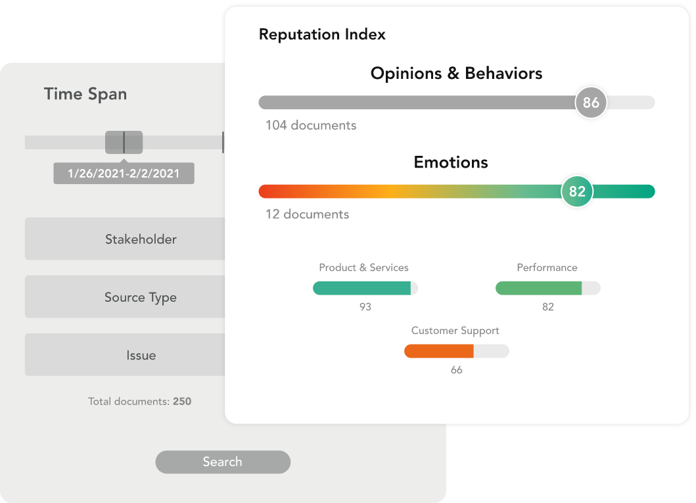
Task: Click the Opinions & Behaviors 86 score knob
Action: (591, 103)
